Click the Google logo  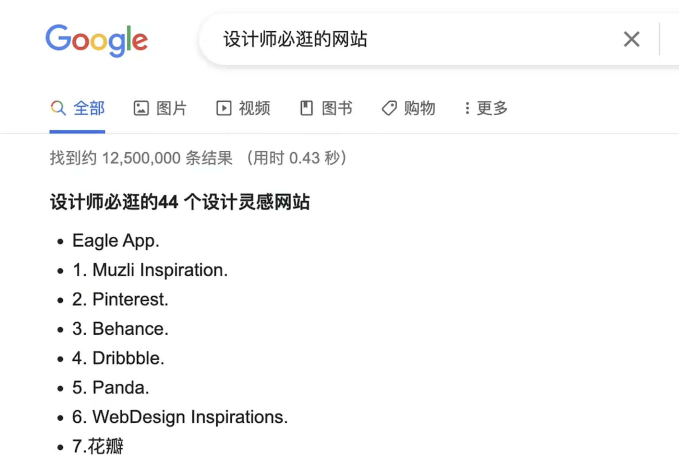click(97, 40)
